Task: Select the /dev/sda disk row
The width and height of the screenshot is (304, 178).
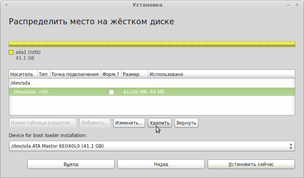Action: (x=152, y=83)
